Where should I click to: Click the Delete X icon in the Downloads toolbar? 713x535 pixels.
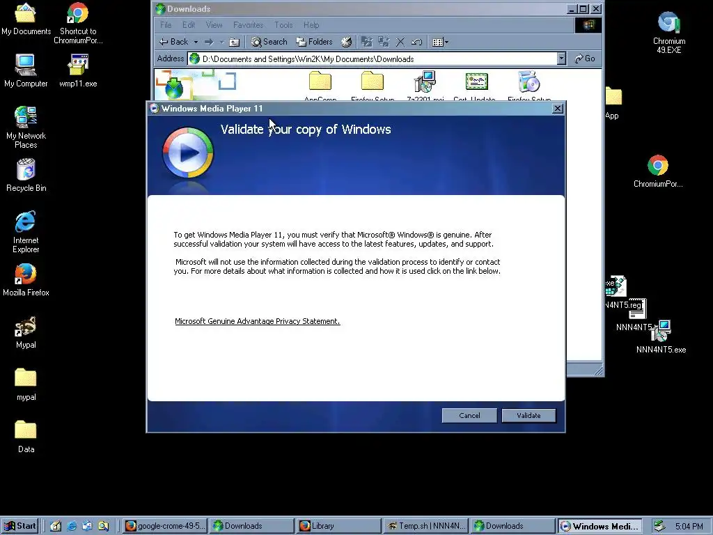tap(400, 42)
